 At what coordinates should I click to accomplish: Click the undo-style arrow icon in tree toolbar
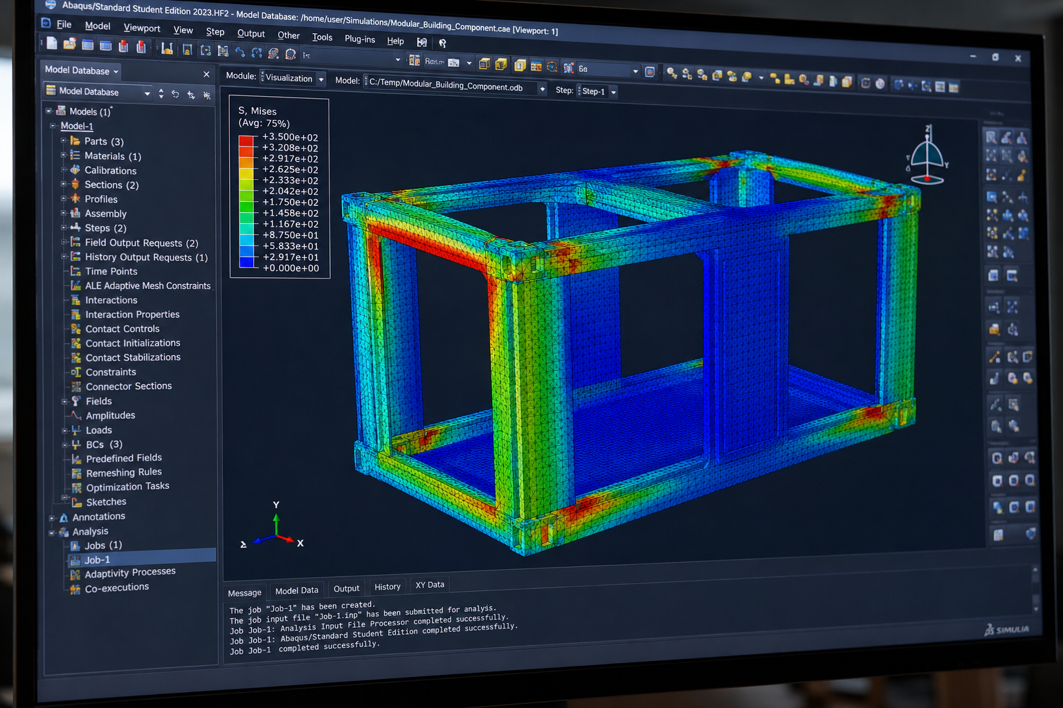(175, 94)
